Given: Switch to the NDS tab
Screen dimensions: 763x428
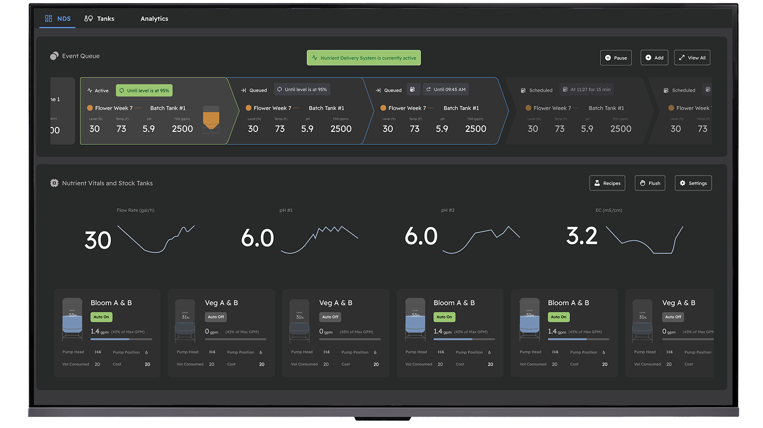Looking at the screenshot, I should click(58, 18).
